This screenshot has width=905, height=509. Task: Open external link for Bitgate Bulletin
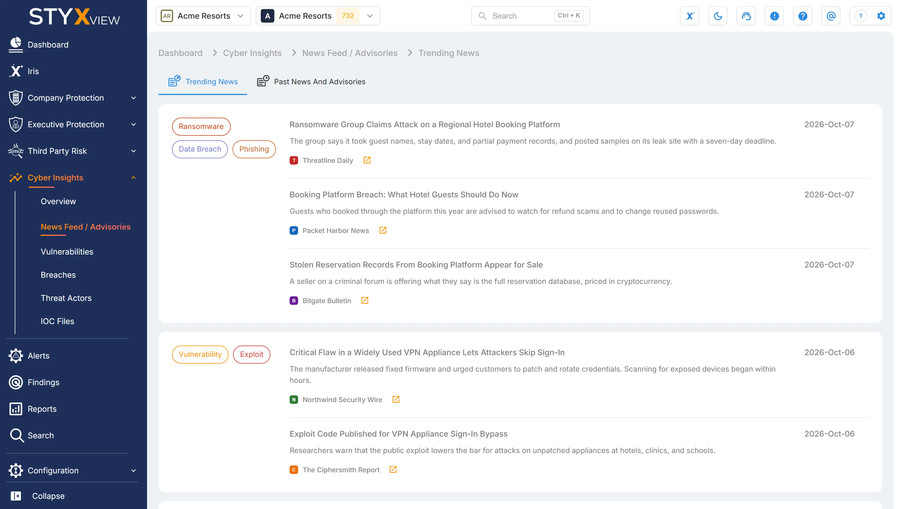click(365, 300)
